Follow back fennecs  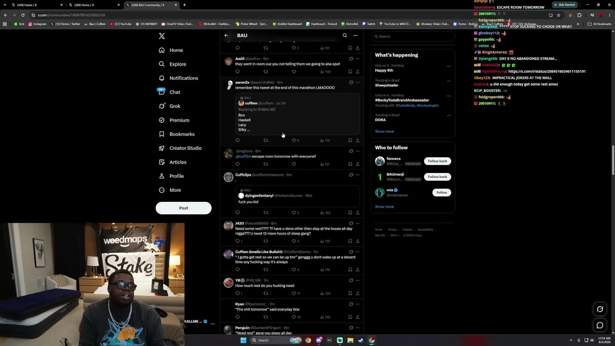(437, 161)
